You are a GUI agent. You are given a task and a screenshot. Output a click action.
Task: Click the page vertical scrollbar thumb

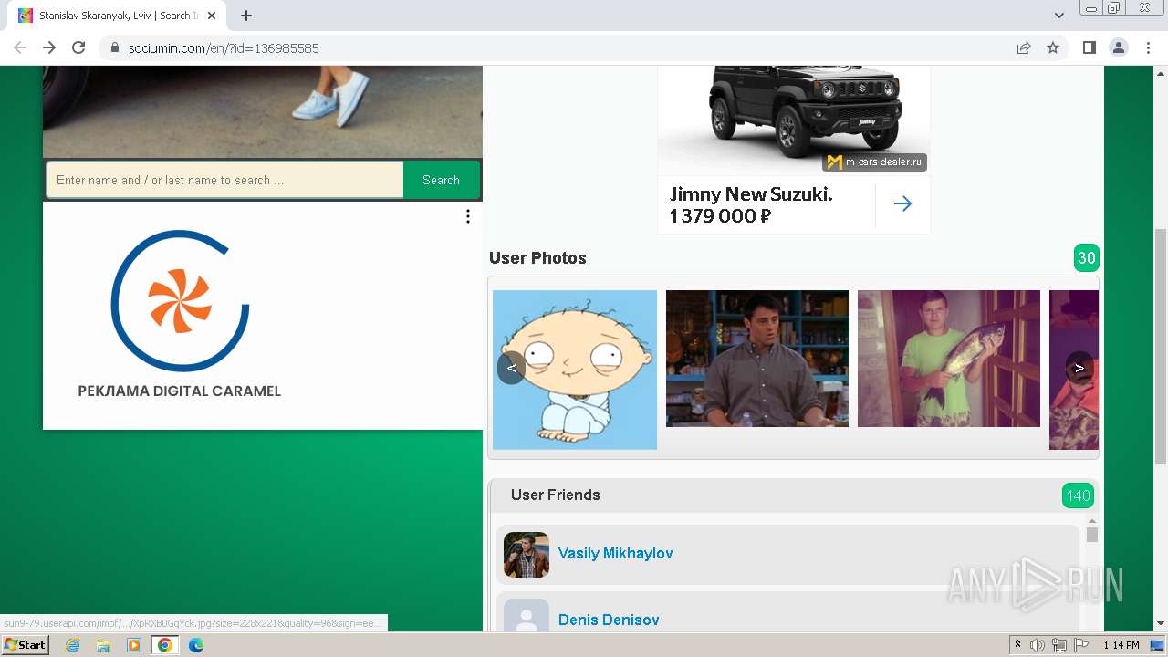[x=1161, y=347]
